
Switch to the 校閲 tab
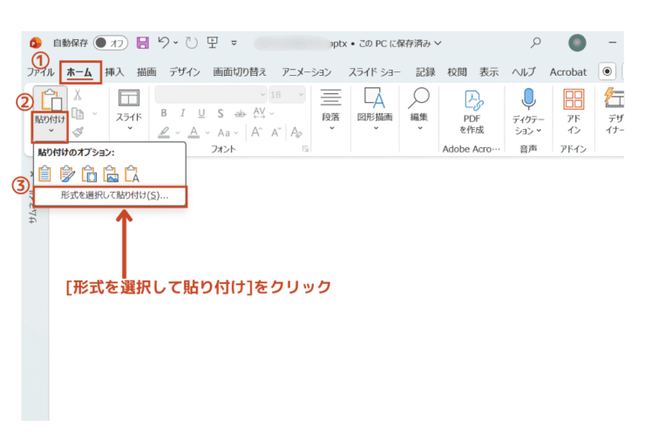pyautogui.click(x=457, y=72)
